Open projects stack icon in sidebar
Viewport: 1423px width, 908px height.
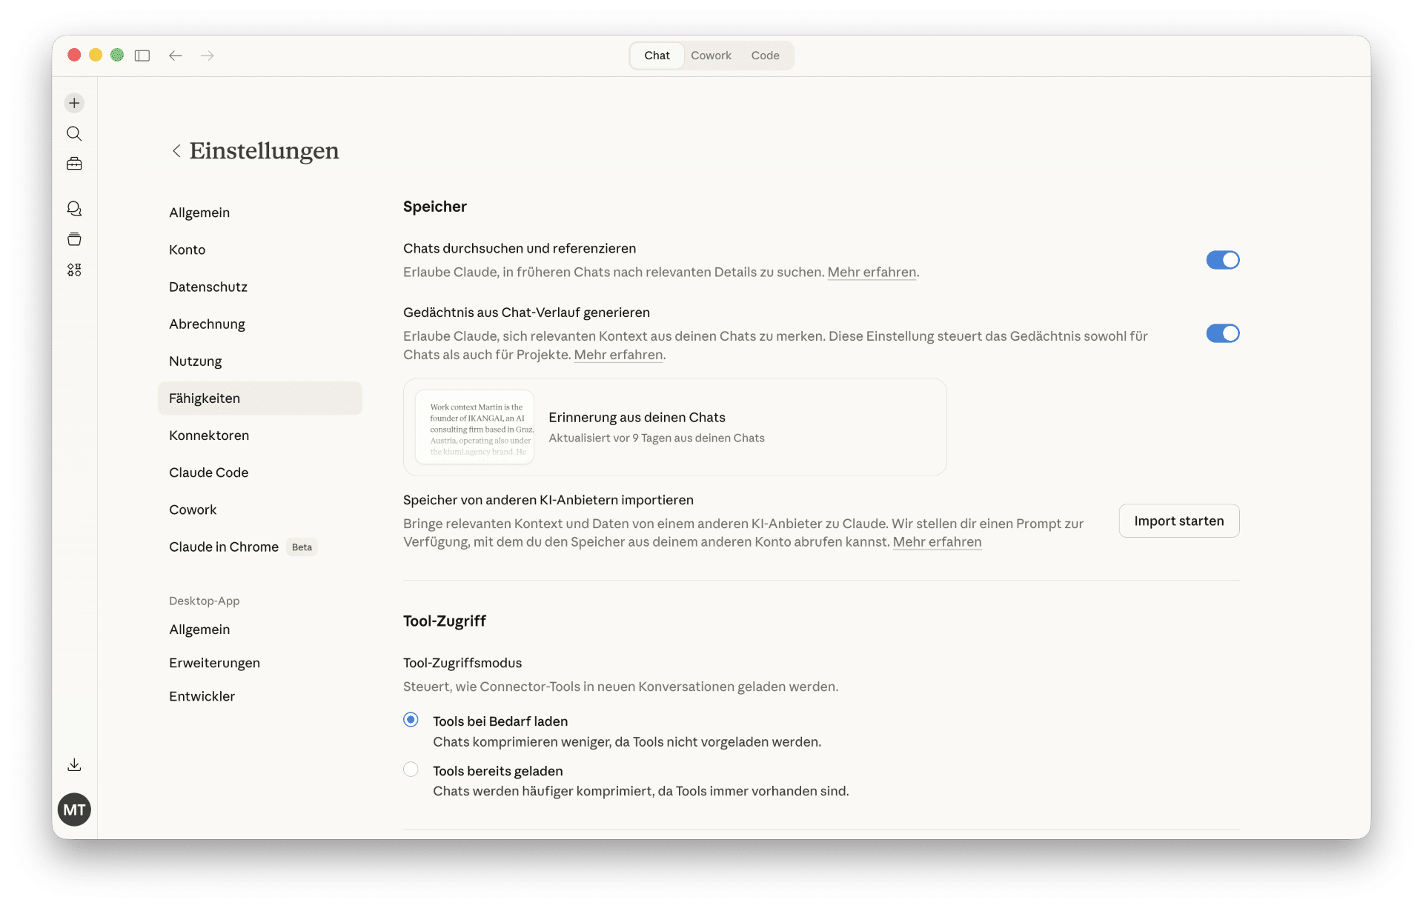click(x=74, y=239)
